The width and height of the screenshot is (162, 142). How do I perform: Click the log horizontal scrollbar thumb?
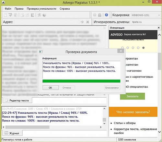(28, 127)
